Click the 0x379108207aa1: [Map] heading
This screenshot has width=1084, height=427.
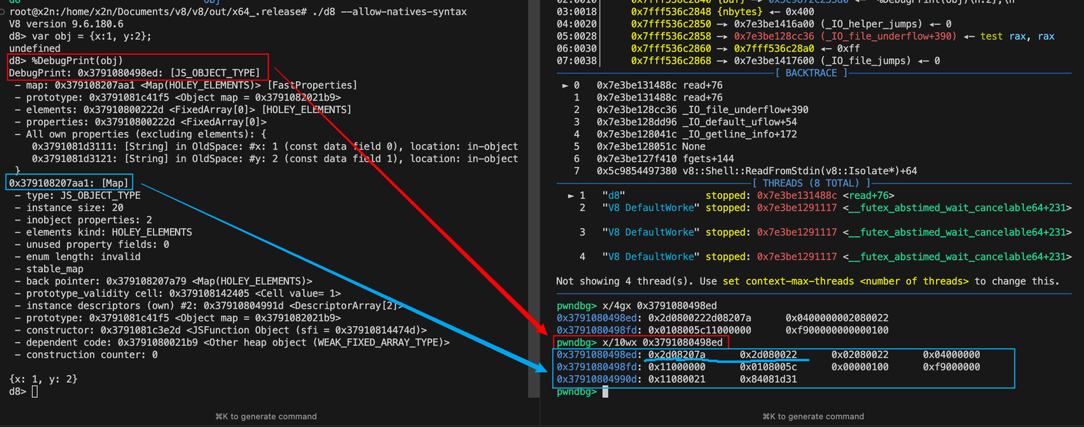pos(68,183)
